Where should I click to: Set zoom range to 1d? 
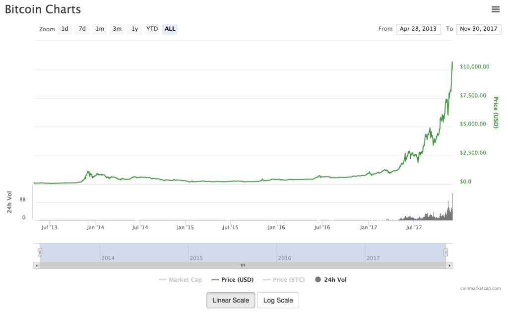(x=65, y=29)
